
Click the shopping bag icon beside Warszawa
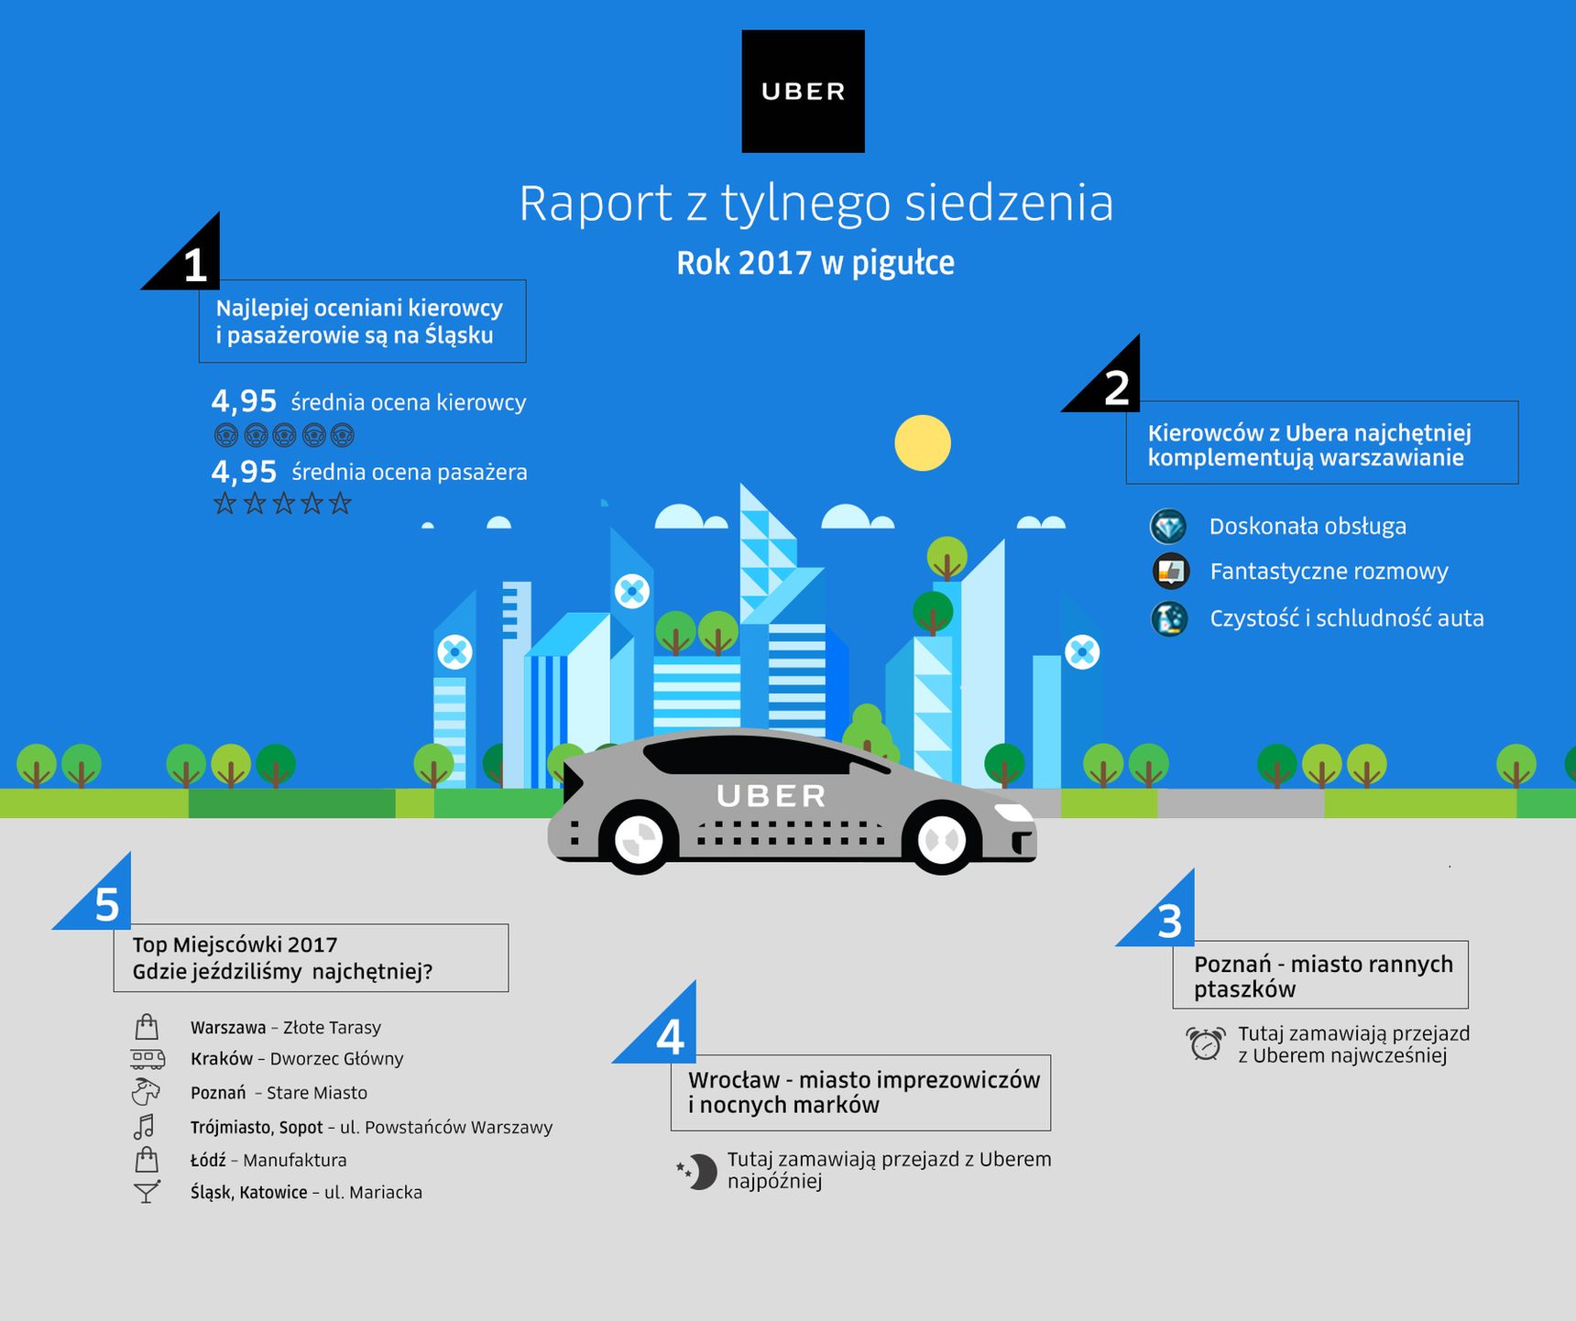point(147,1026)
